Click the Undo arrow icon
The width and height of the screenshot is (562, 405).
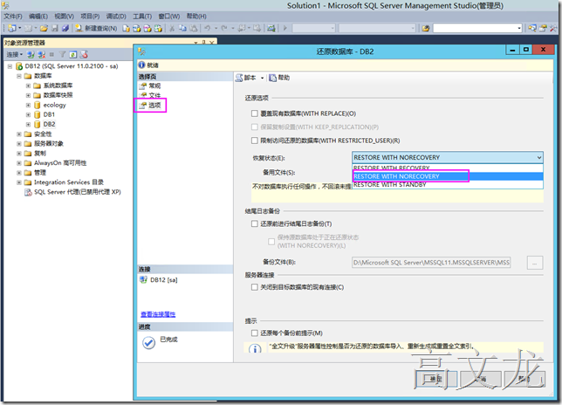point(208,28)
